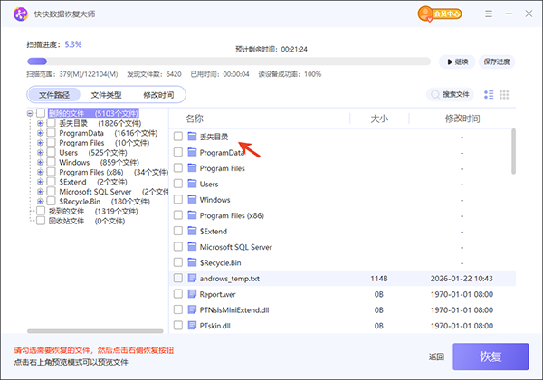Click the file list vertical scrollbar
543x380 pixels.
[x=513, y=151]
